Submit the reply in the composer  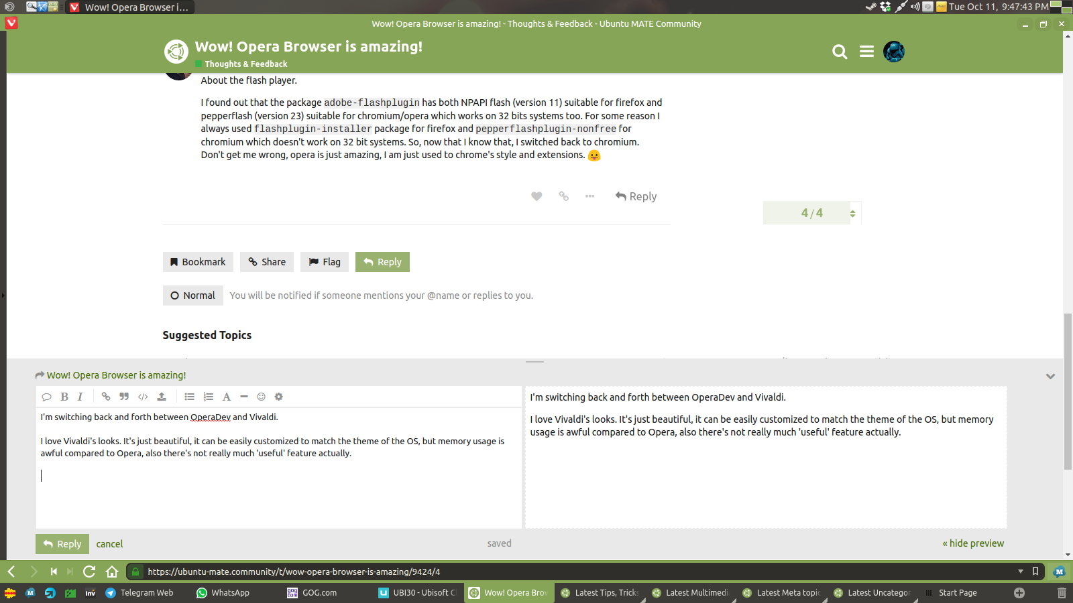[x=62, y=544]
